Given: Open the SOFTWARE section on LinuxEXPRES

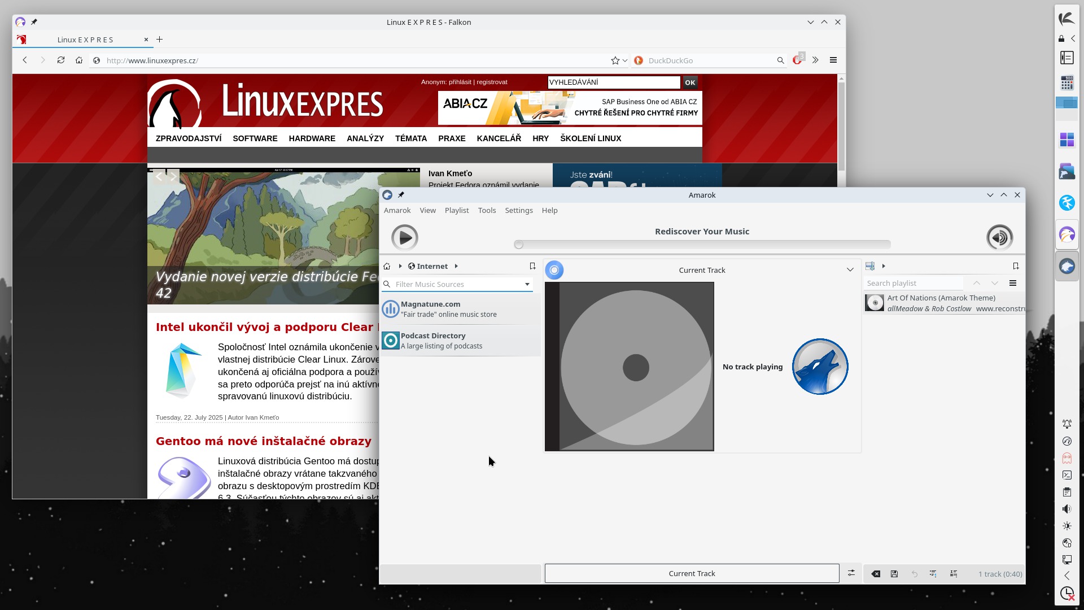Looking at the screenshot, I should [255, 138].
